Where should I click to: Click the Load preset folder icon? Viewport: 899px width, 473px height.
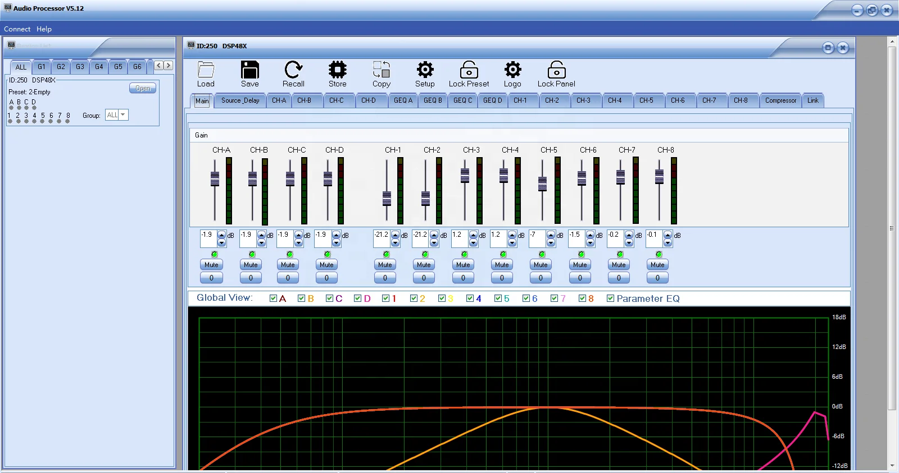(x=206, y=70)
